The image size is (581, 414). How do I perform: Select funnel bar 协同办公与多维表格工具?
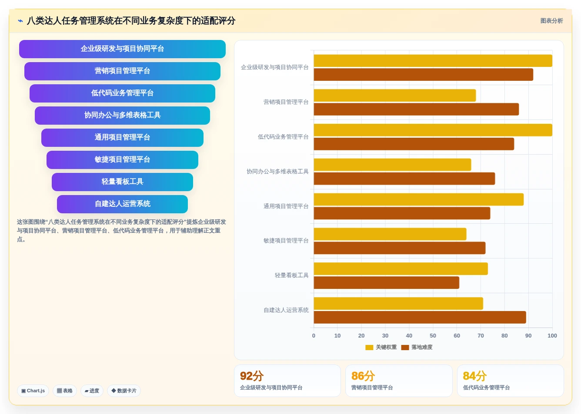point(122,116)
